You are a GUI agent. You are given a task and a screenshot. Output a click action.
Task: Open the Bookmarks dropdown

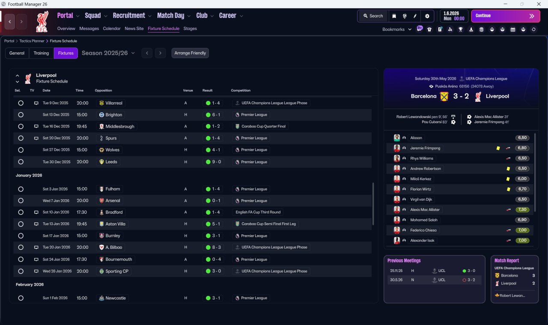click(x=397, y=30)
